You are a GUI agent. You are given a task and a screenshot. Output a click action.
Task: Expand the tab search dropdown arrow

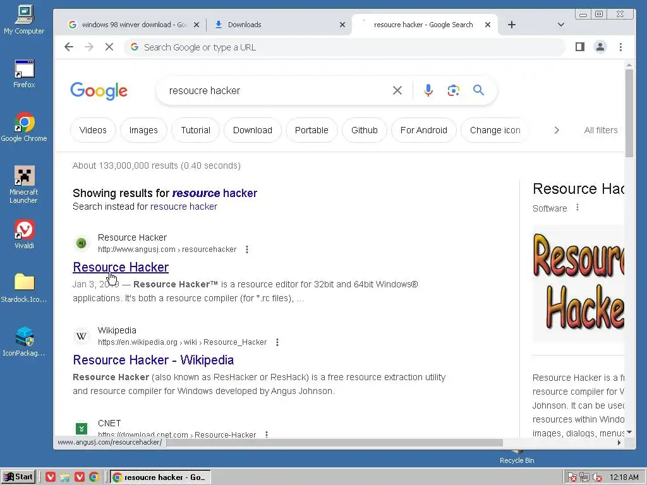point(561,25)
